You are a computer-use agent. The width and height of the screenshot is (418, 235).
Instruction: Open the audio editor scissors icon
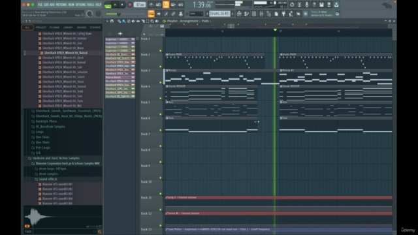[x=299, y=5]
